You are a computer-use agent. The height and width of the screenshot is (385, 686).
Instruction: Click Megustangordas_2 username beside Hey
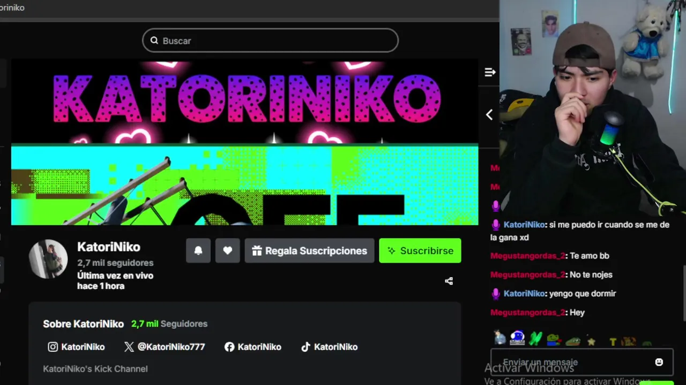click(x=528, y=312)
